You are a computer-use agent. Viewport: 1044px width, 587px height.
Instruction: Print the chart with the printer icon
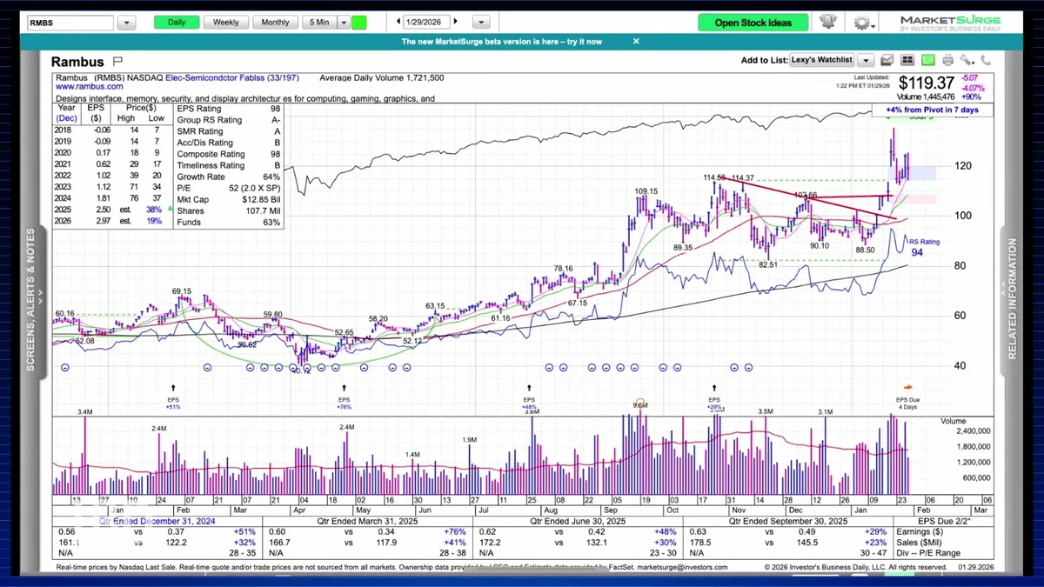[947, 61]
